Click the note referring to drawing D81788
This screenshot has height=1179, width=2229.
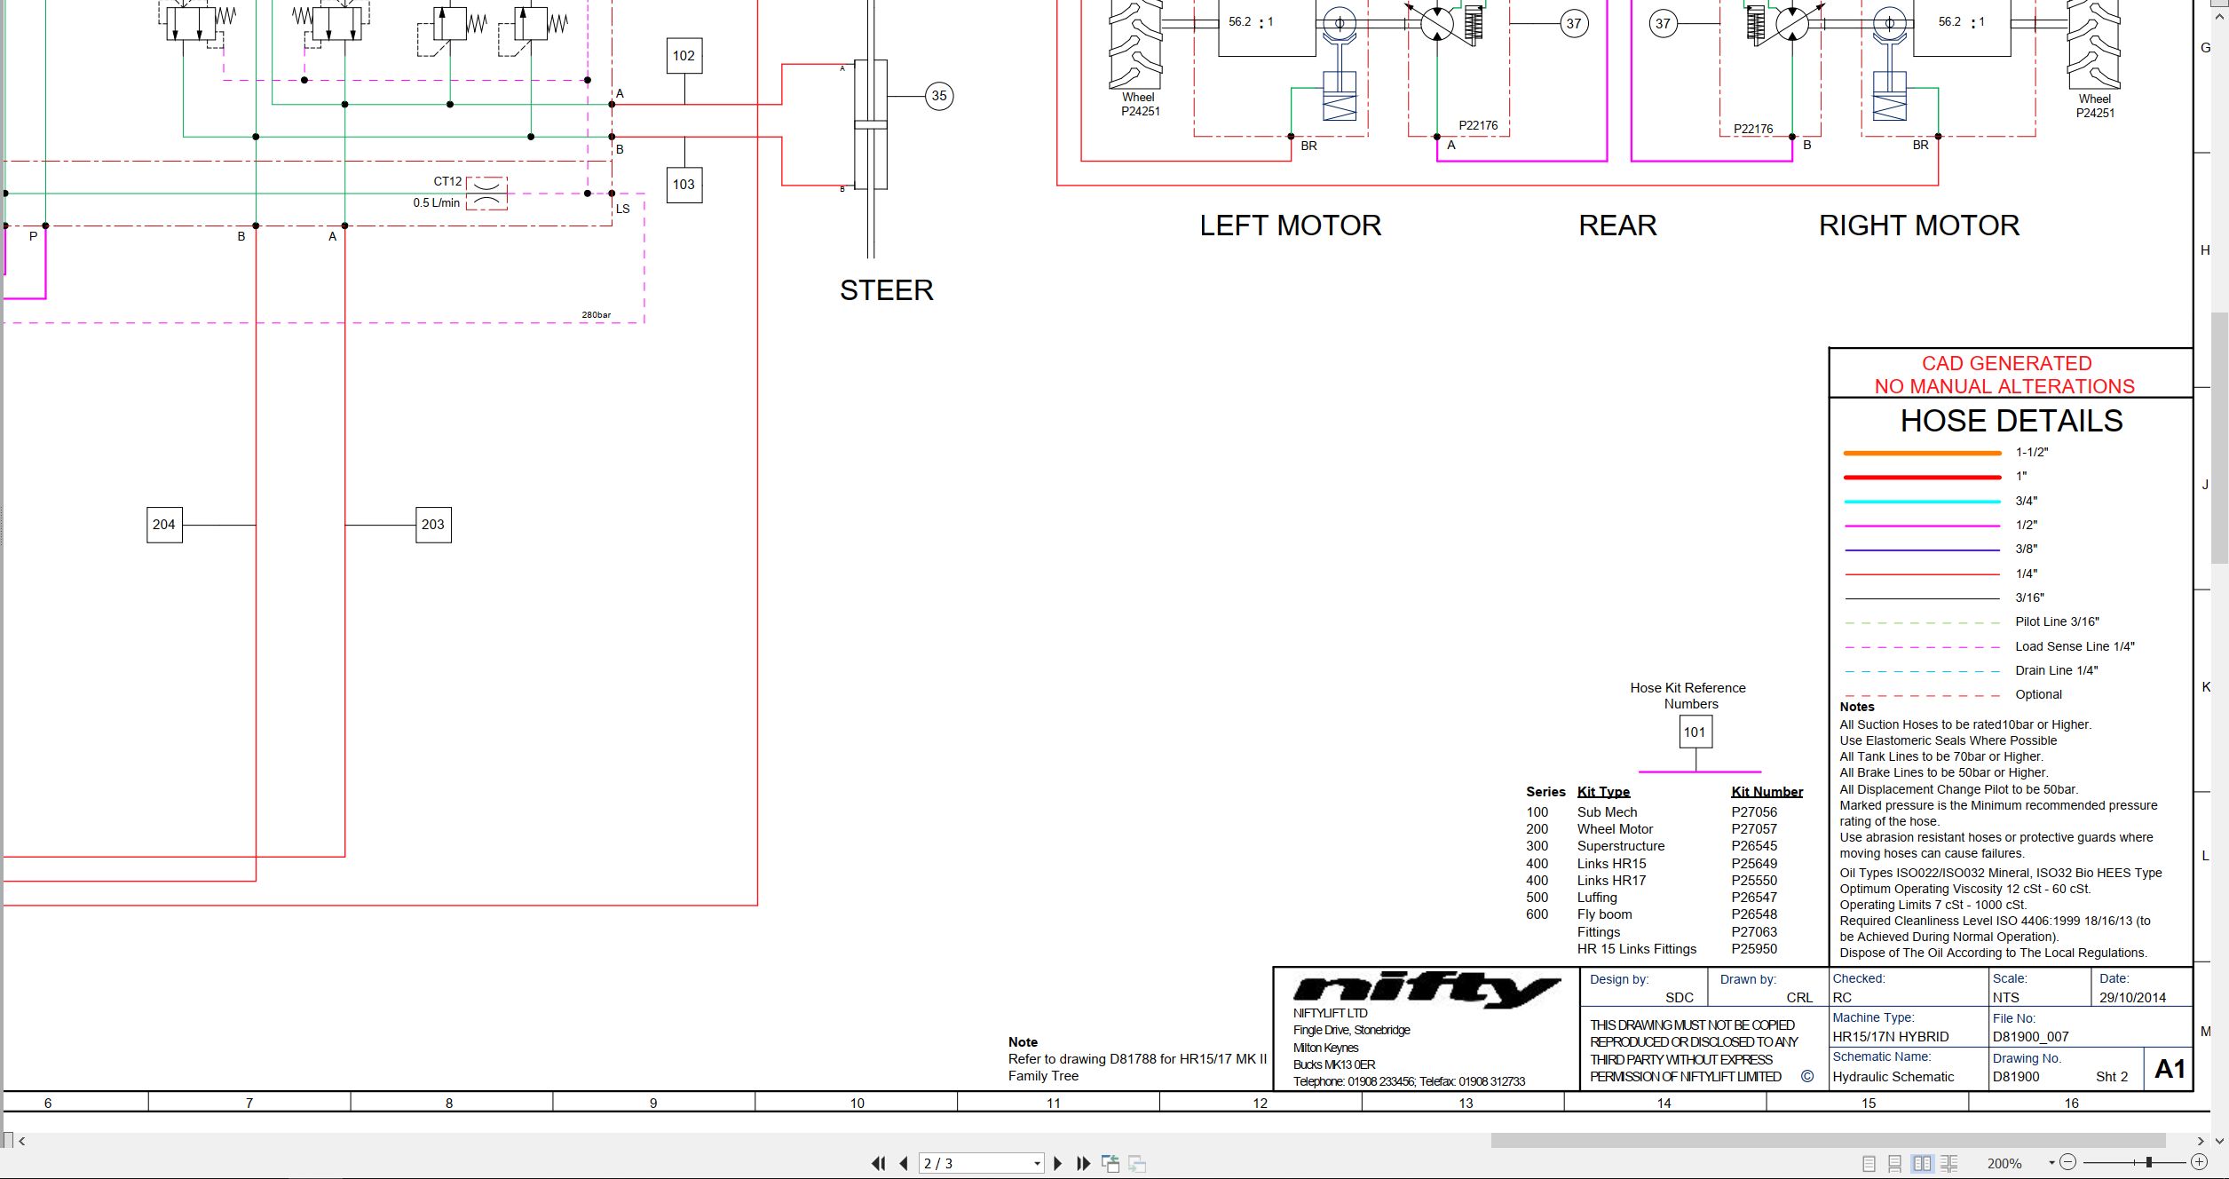1137,1059
